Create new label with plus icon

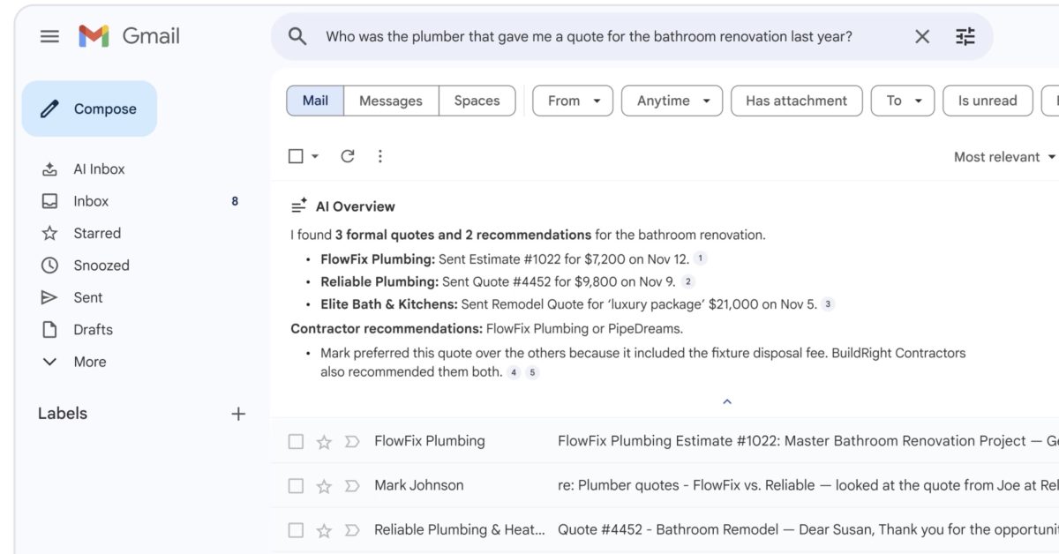(x=238, y=414)
